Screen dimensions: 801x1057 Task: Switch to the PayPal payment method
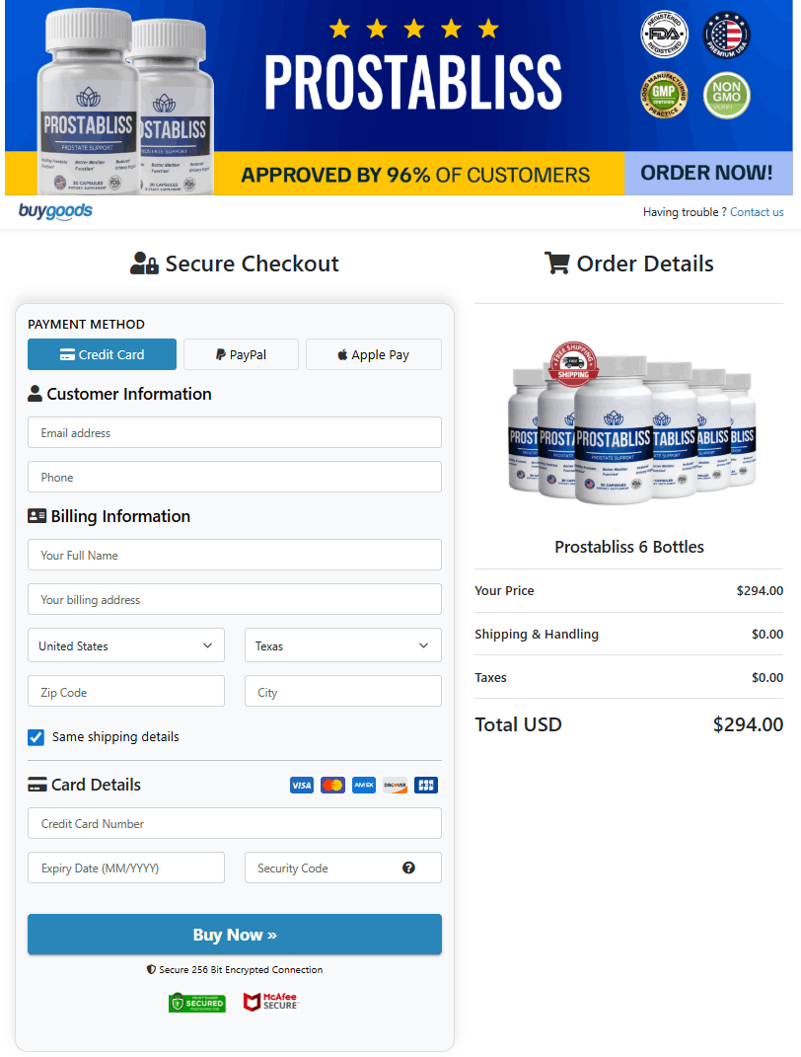pos(241,355)
